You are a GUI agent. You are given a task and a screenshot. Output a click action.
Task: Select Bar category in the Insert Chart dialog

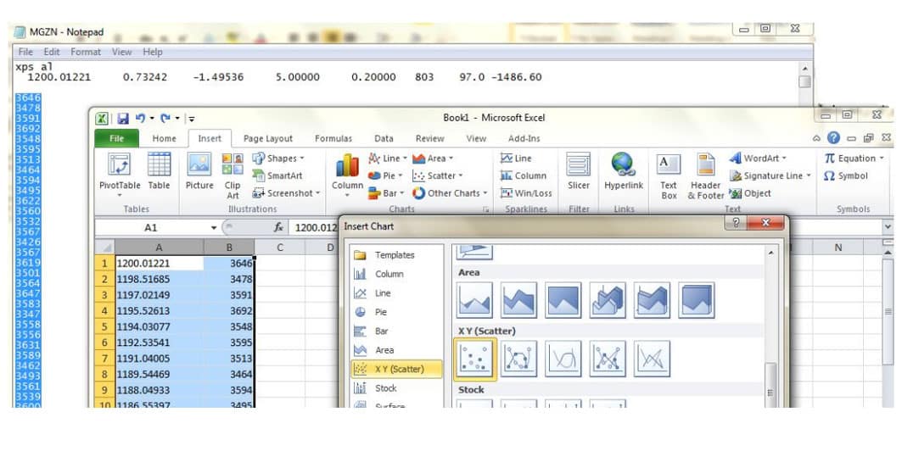tap(395, 331)
